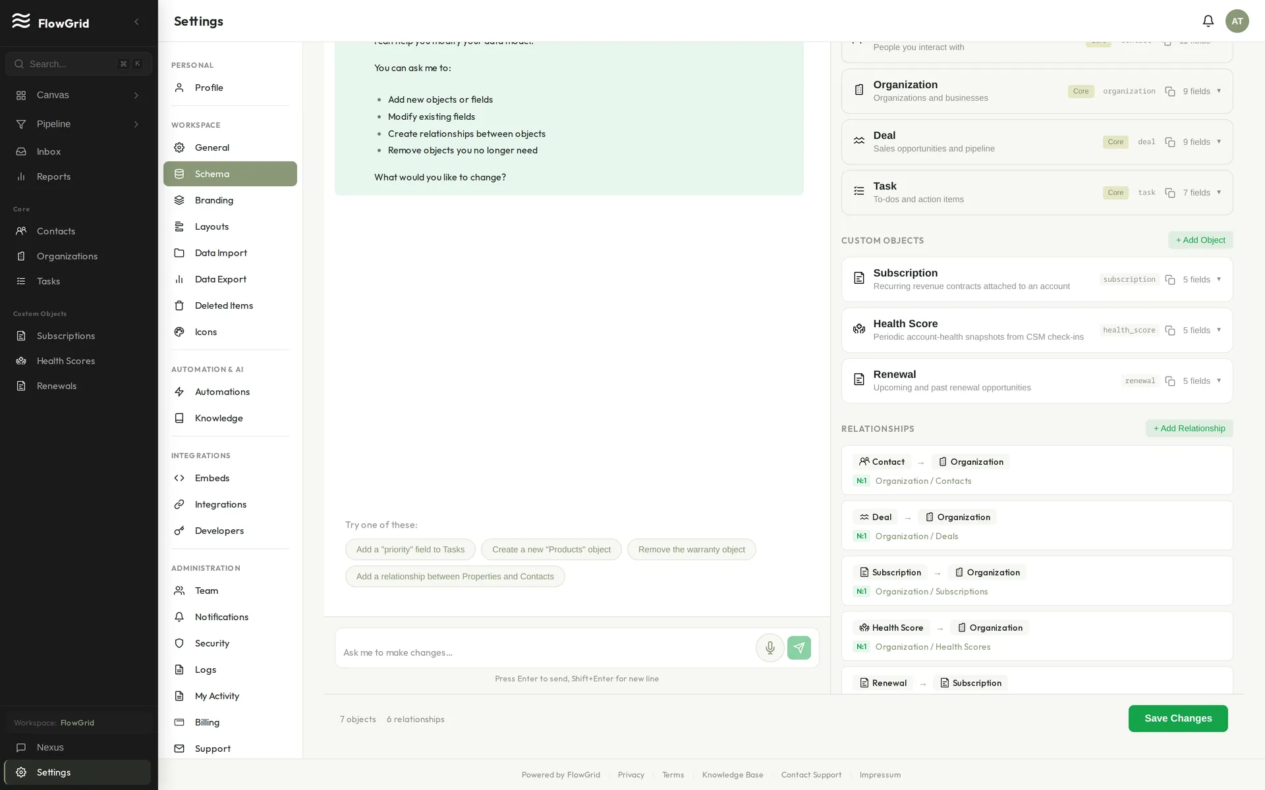Viewport: 1265px width, 790px height.
Task: Send message with paper plane icon
Action: (799, 648)
